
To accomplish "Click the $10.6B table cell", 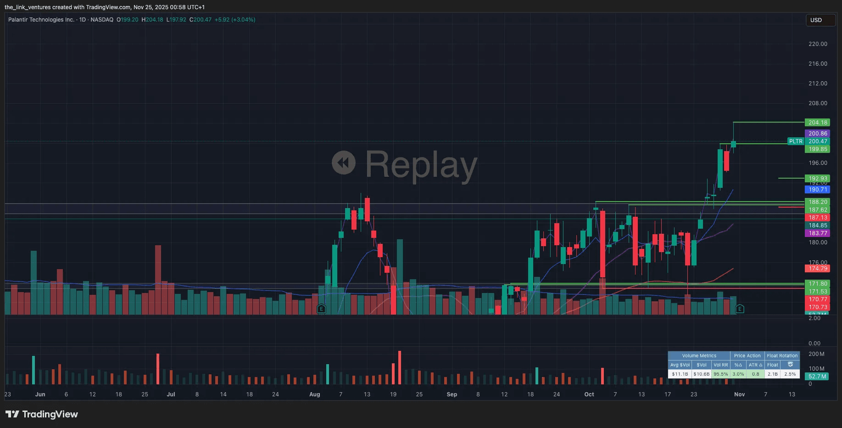I will point(701,374).
